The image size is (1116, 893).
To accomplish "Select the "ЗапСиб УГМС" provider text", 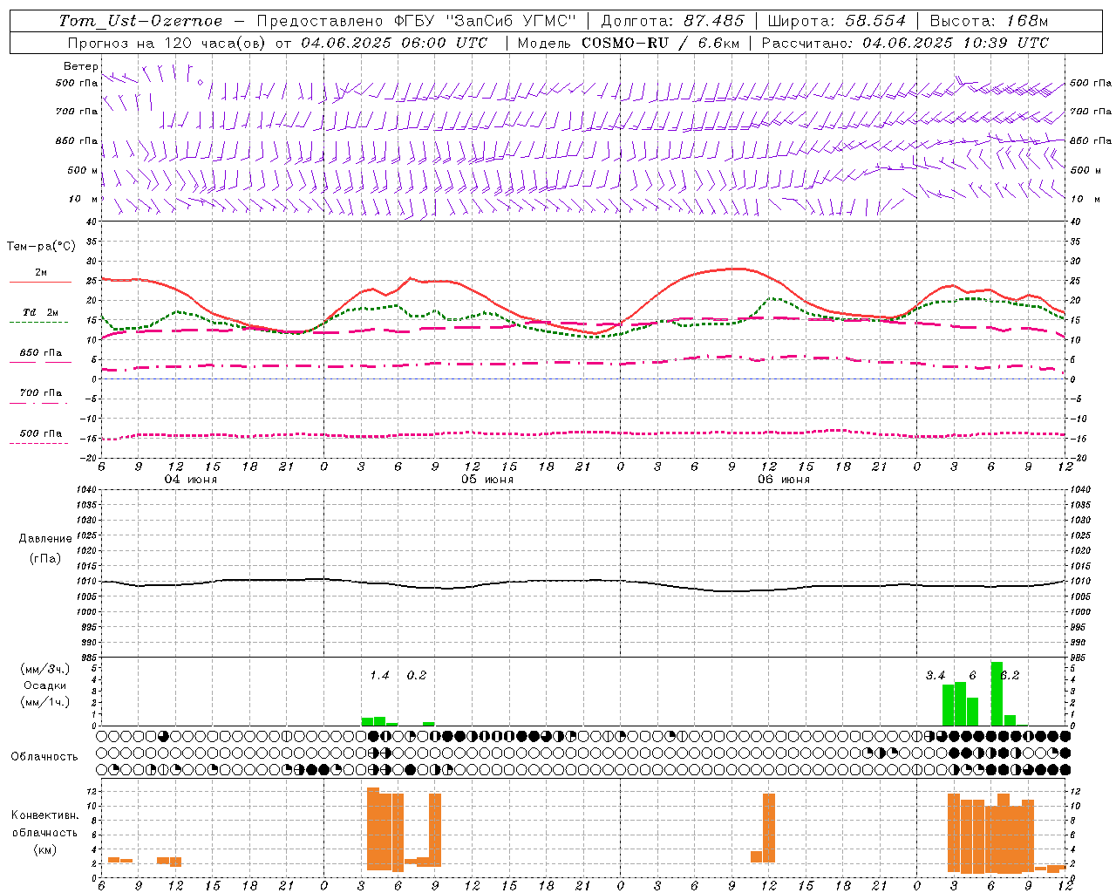I will click(x=511, y=21).
